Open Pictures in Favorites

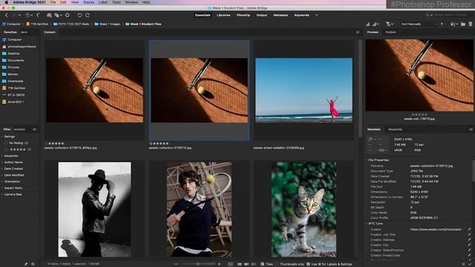[13, 67]
